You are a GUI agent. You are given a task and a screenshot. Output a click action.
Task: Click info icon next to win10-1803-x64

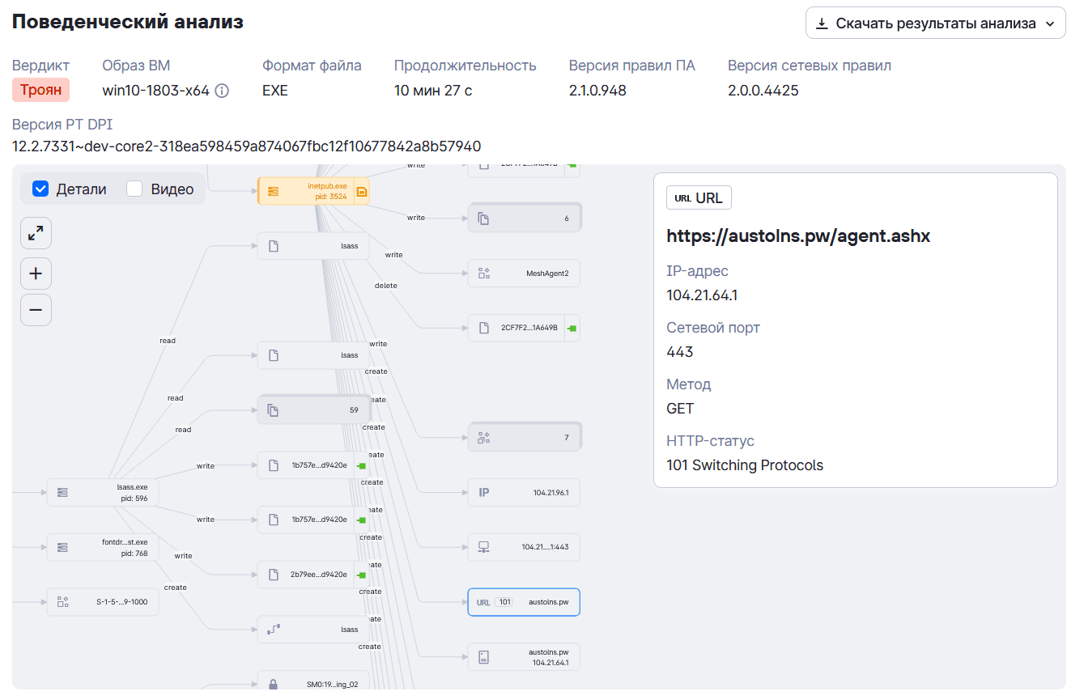(x=222, y=91)
